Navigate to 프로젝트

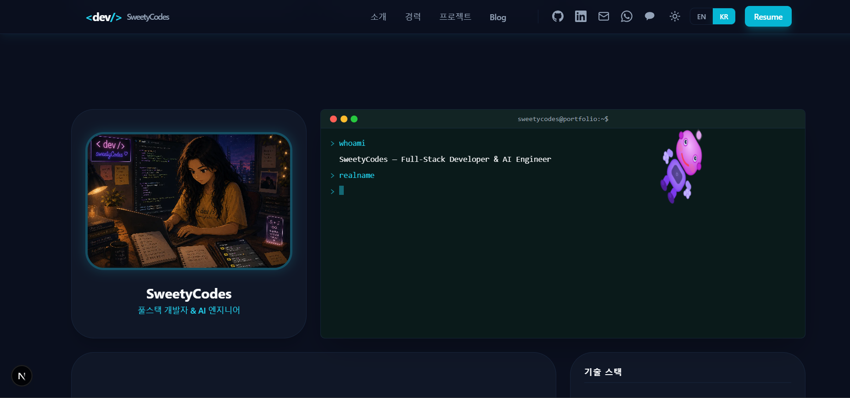click(455, 17)
